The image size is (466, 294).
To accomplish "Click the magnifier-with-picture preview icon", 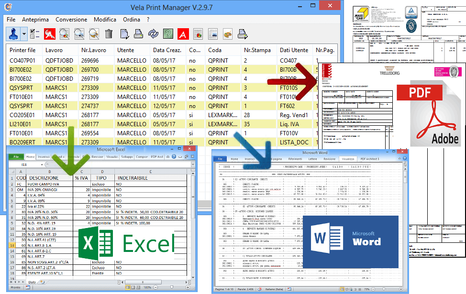I will tap(79, 34).
